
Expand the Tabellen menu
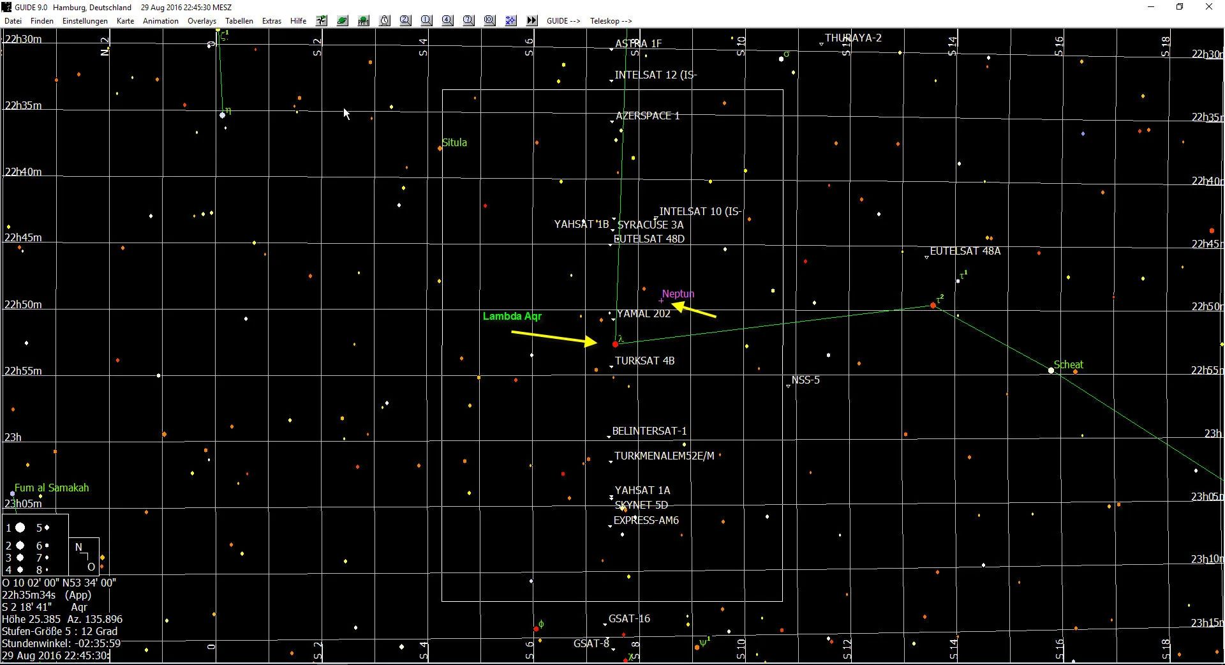point(239,21)
